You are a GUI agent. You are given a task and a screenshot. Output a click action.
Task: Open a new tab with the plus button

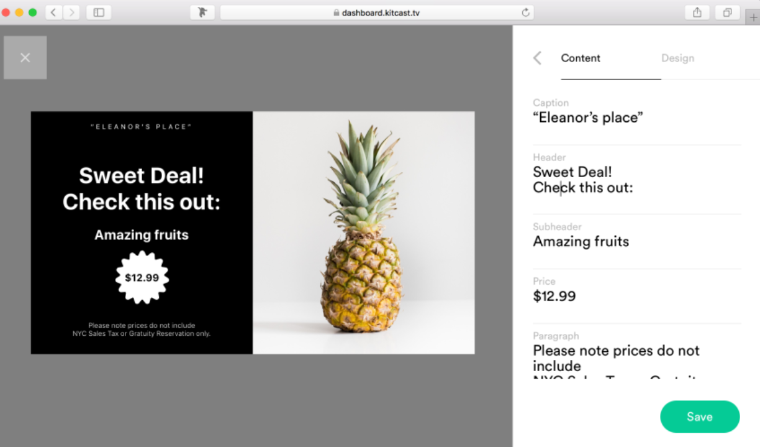(753, 17)
